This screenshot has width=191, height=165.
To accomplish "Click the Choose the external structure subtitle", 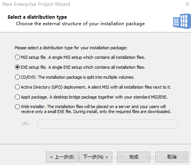I will [x=80, y=24].
